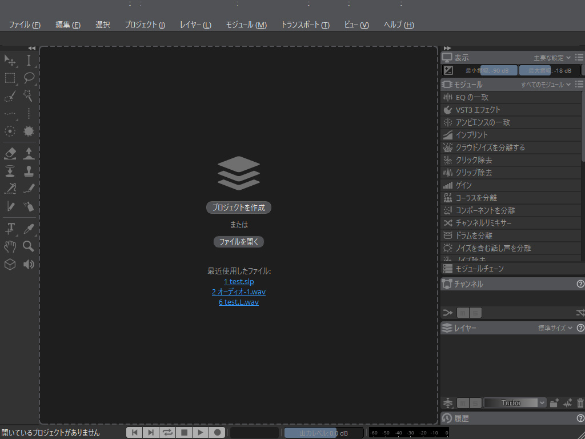585x439 pixels.
Task: Choose the hand pan tool
Action: pos(10,246)
